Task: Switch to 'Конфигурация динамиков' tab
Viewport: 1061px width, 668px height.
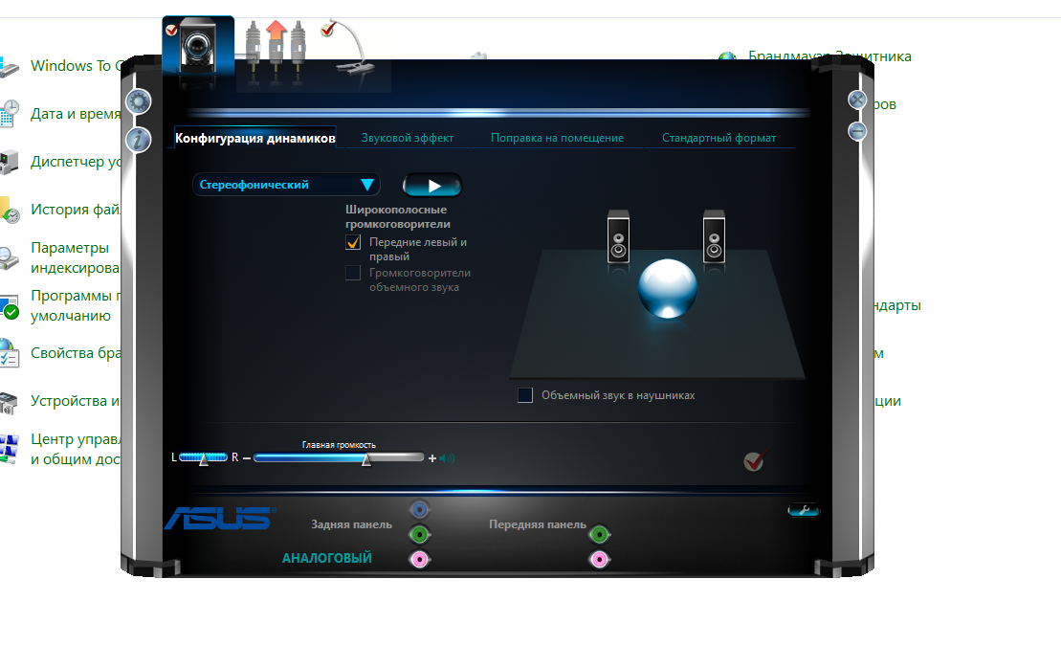Action: [255, 138]
